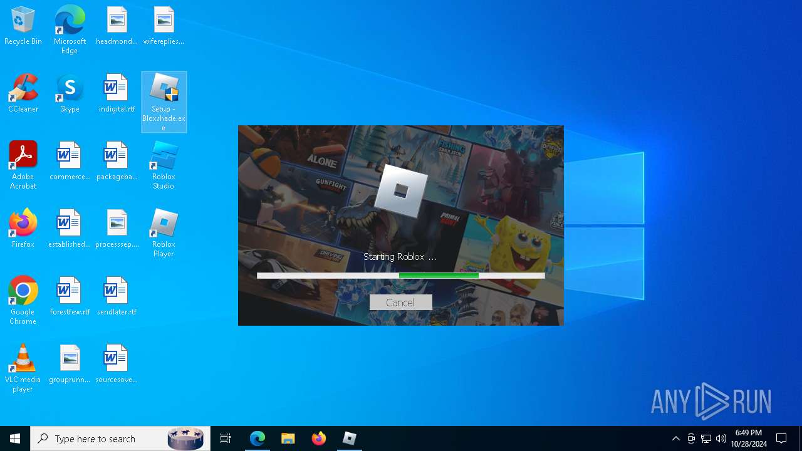Select the indigital.rtf document
The width and height of the screenshot is (802, 451).
117,94
